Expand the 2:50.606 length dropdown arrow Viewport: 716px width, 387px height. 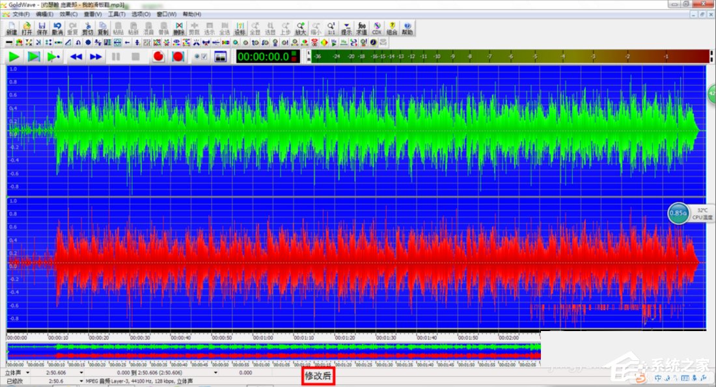(81, 373)
